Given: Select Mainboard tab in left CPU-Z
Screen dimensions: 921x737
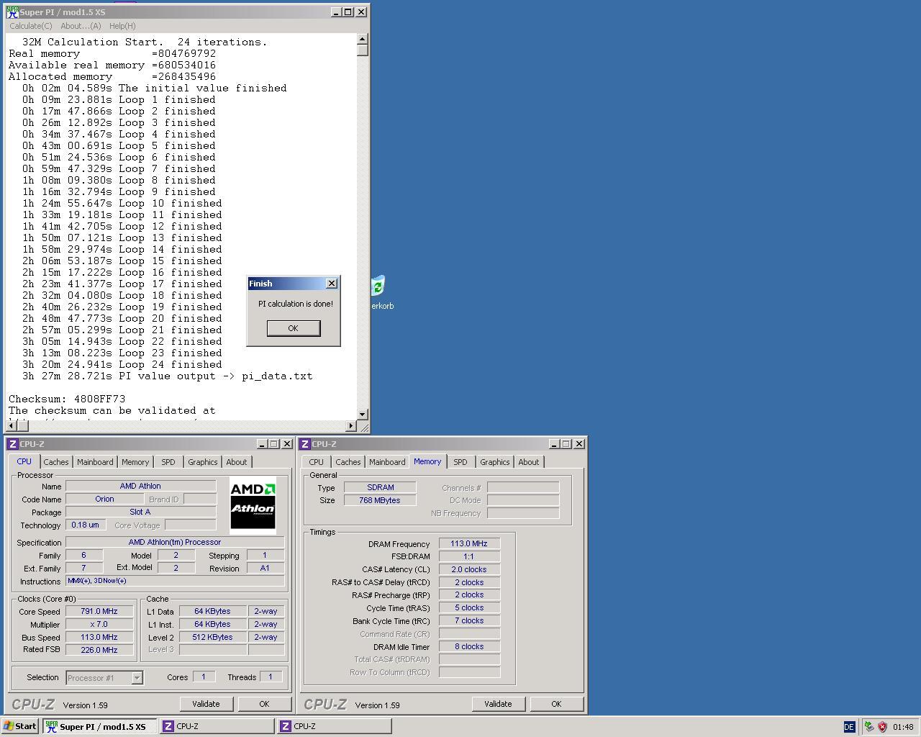Looking at the screenshot, I should pyautogui.click(x=95, y=462).
